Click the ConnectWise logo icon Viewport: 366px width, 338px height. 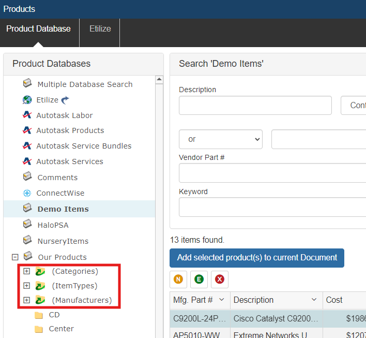(27, 193)
